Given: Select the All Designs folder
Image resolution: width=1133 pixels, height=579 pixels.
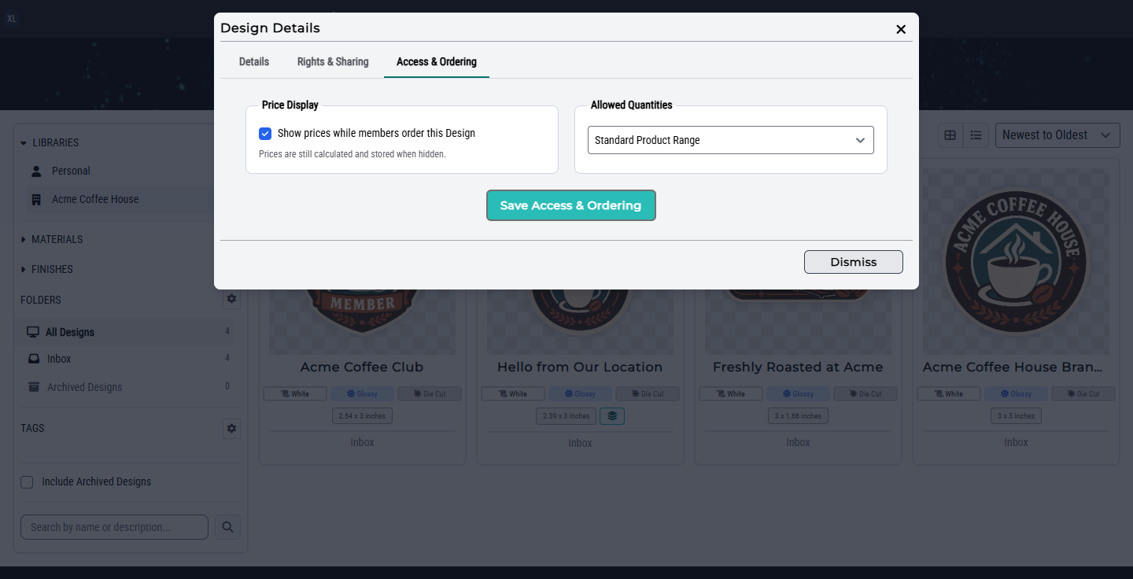Looking at the screenshot, I should click(127, 332).
